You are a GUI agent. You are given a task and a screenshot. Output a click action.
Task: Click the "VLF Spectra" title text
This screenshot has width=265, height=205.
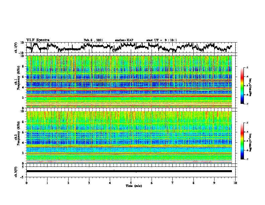(x=38, y=40)
